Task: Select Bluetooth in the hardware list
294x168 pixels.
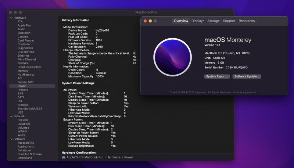Action: click(24, 33)
